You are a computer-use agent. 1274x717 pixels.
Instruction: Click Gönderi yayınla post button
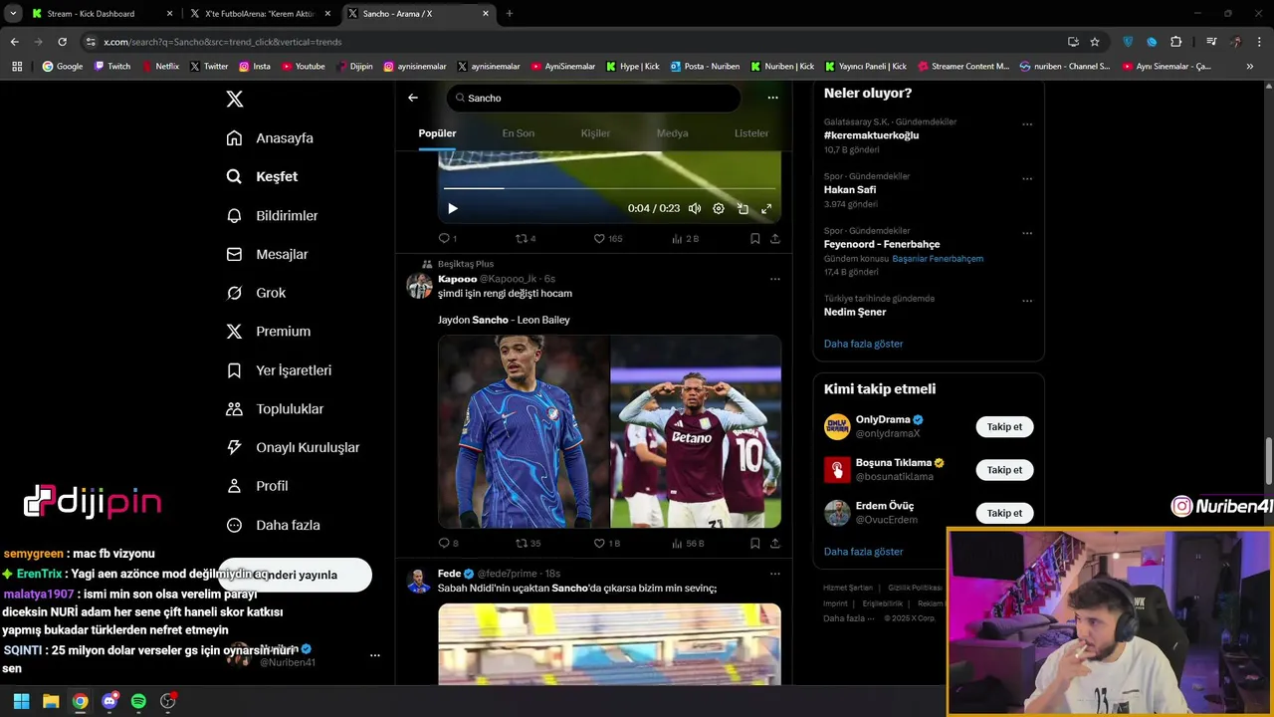[x=296, y=575]
